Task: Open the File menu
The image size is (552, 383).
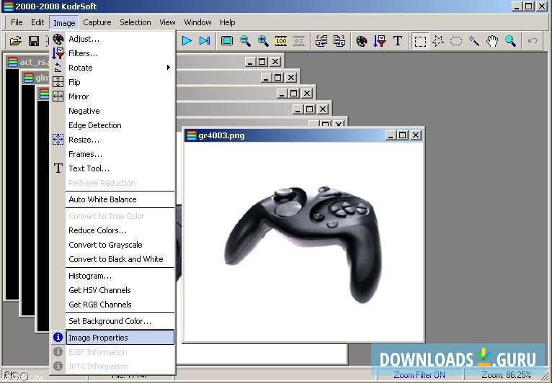Action: 17,22
